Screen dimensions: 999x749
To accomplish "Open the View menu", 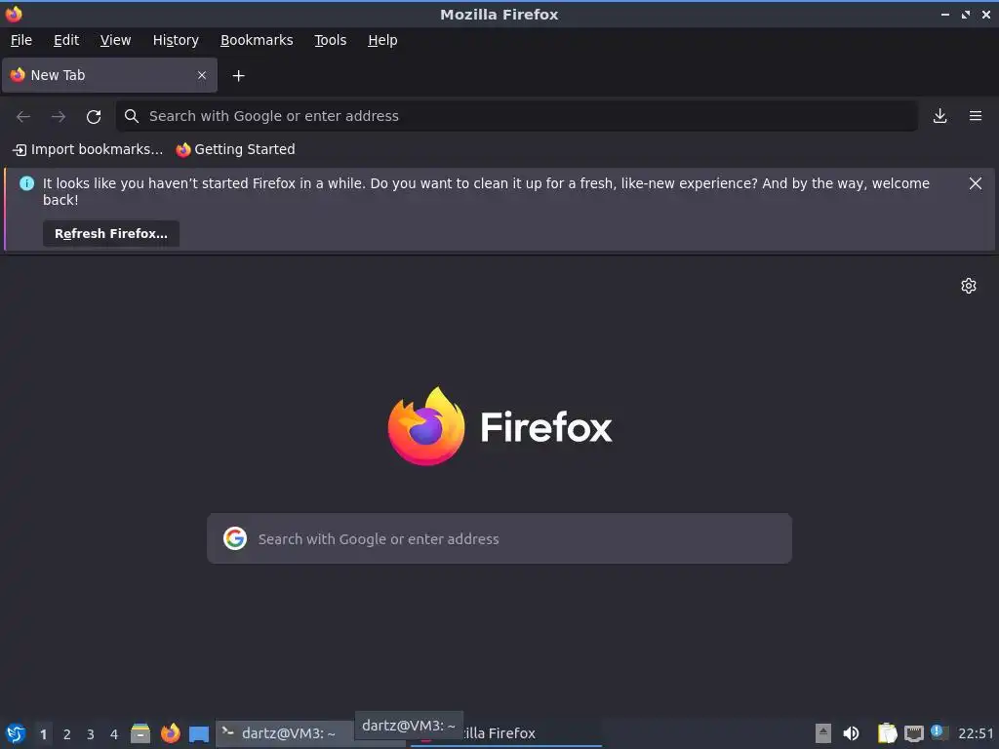I will click(115, 40).
